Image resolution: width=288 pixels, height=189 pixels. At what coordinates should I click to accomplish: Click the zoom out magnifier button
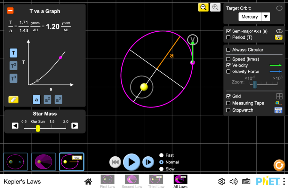tap(203, 7)
